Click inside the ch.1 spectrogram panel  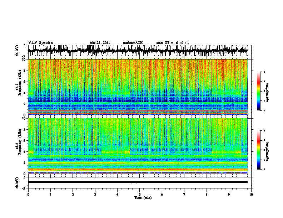(138, 87)
